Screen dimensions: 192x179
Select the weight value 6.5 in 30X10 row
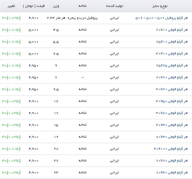56,54
